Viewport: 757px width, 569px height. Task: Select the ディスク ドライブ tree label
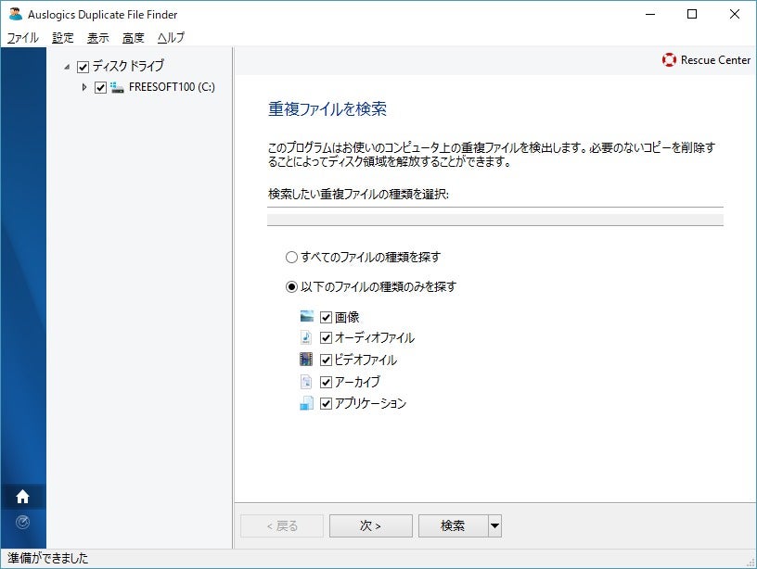coord(128,66)
